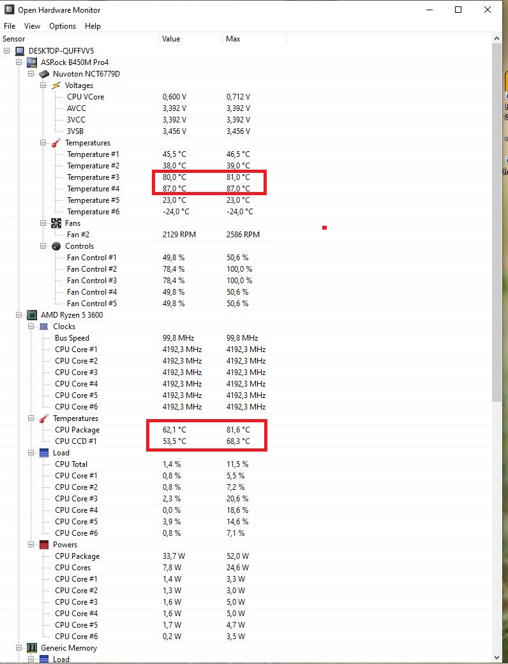The image size is (508, 664).
Task: Click the scrollbar down arrow
Action: [x=497, y=658]
